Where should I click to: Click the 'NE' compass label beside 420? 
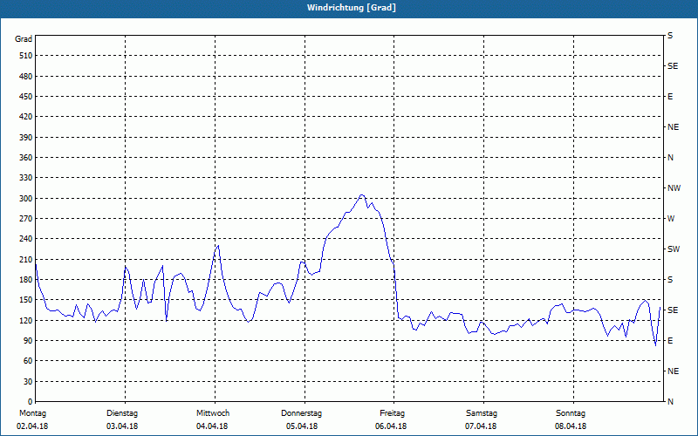tap(673, 127)
